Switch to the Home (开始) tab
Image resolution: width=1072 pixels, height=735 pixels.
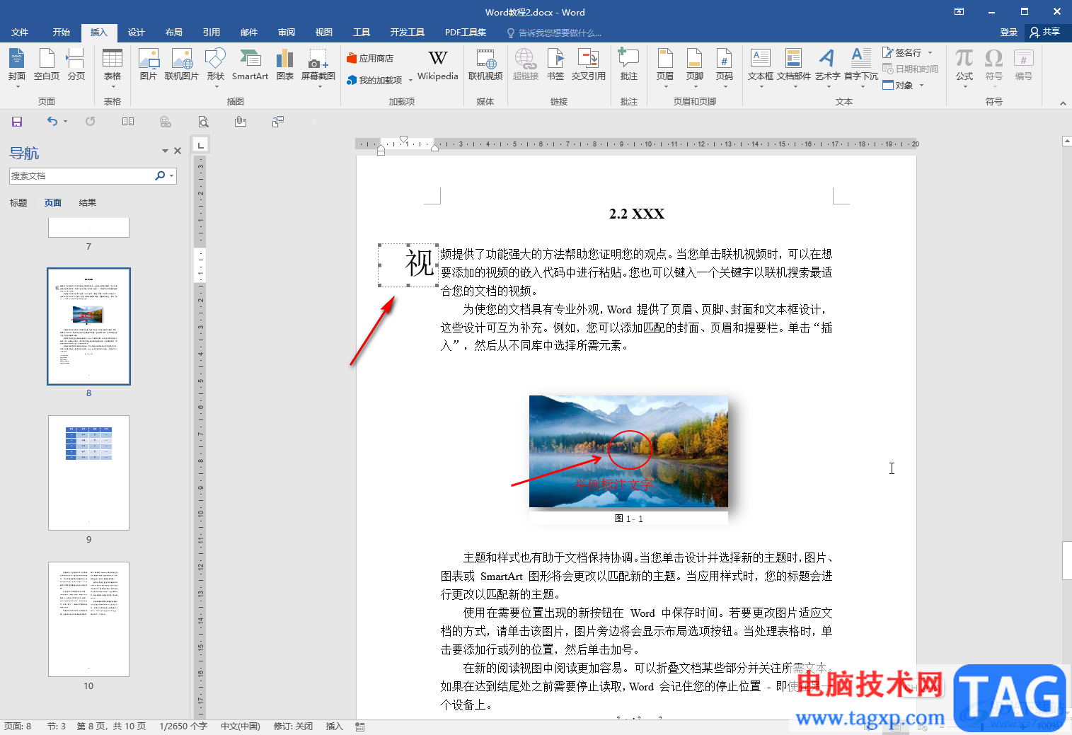(x=62, y=32)
